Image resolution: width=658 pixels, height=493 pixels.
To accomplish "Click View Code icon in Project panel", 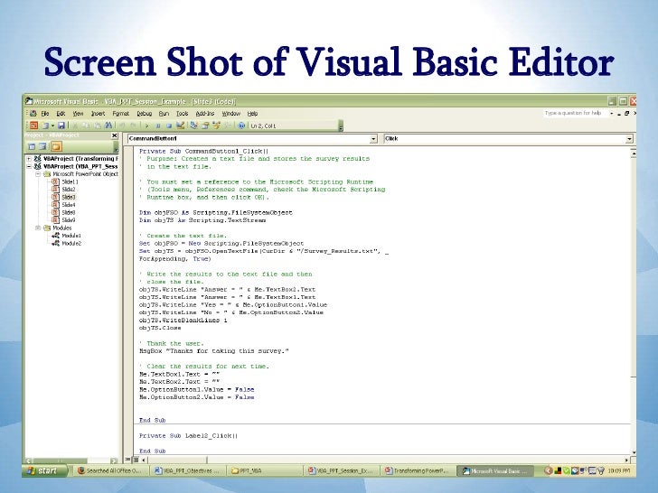I will click(32, 146).
